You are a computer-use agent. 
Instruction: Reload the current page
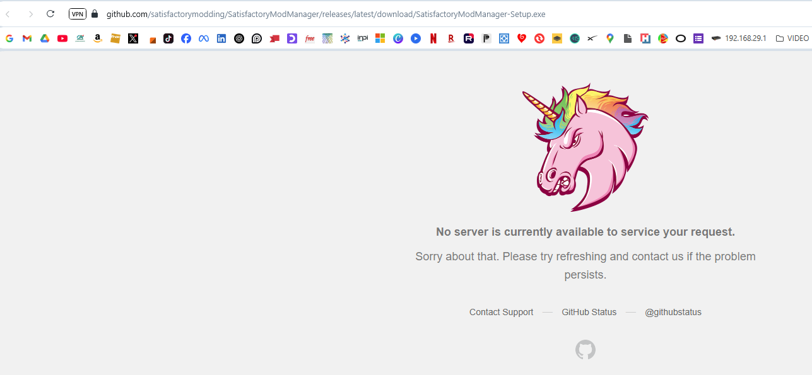coord(50,14)
